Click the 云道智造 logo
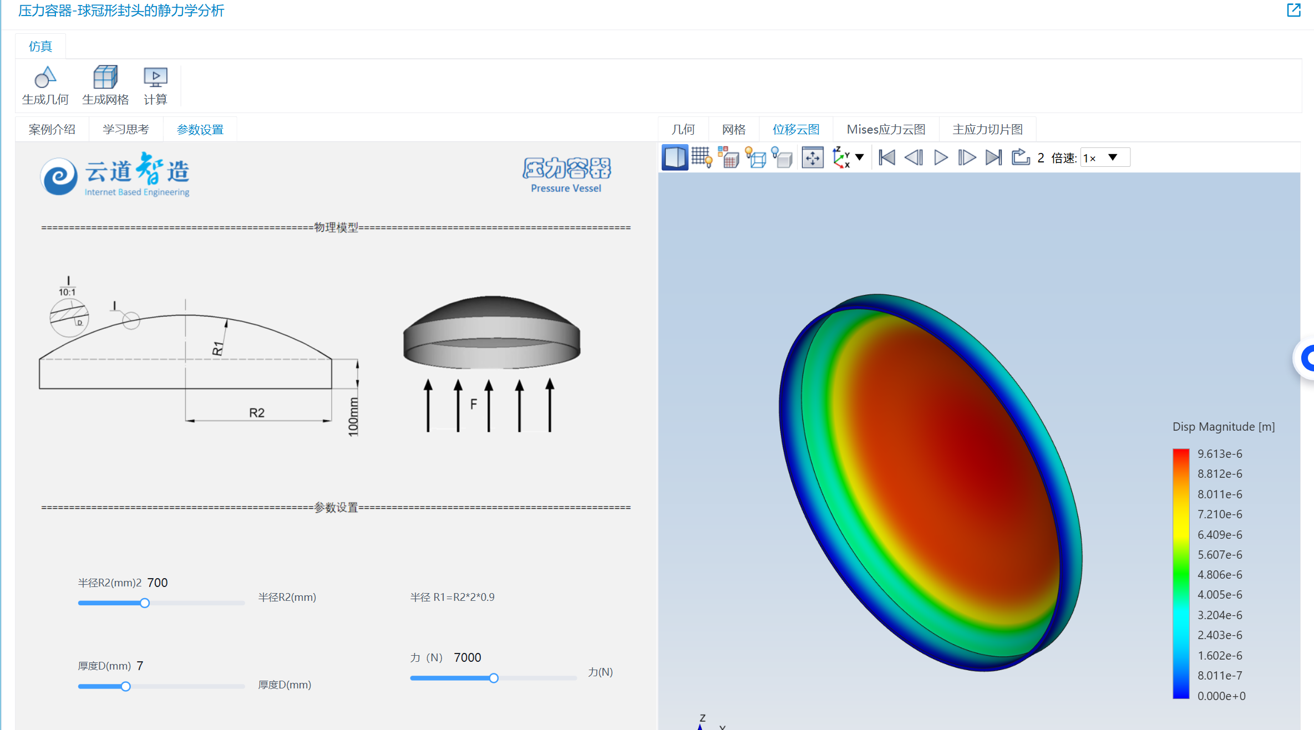Screen dimensions: 1314x730 pyautogui.click(x=115, y=175)
